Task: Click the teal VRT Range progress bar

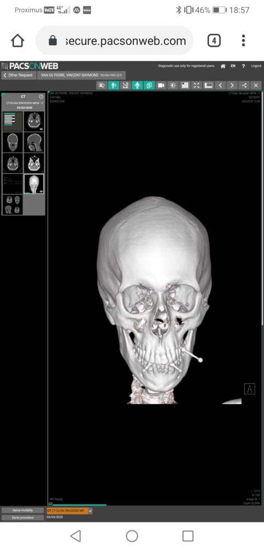Action: coord(77,505)
